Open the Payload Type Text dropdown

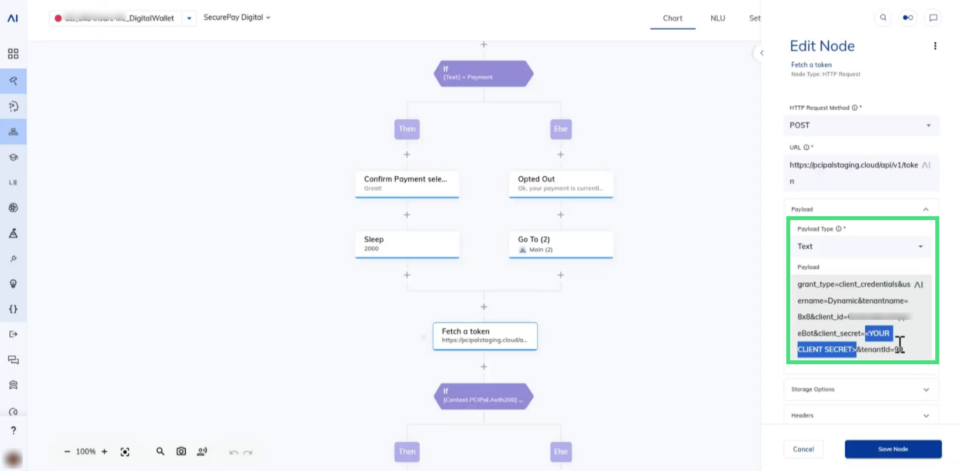pos(861,247)
